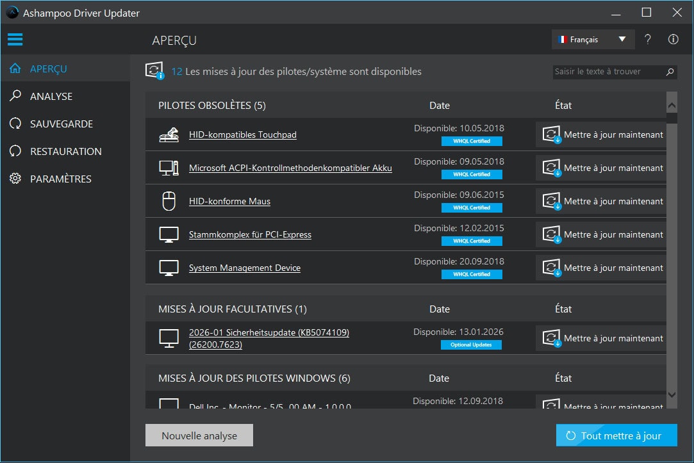Click the refresh badge next to the 12 updates message
694x463 pixels.
(154, 71)
